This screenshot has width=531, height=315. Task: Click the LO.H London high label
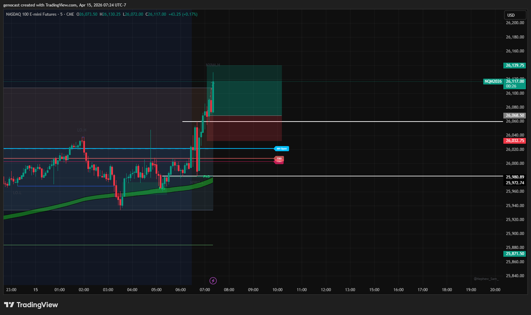click(81, 130)
